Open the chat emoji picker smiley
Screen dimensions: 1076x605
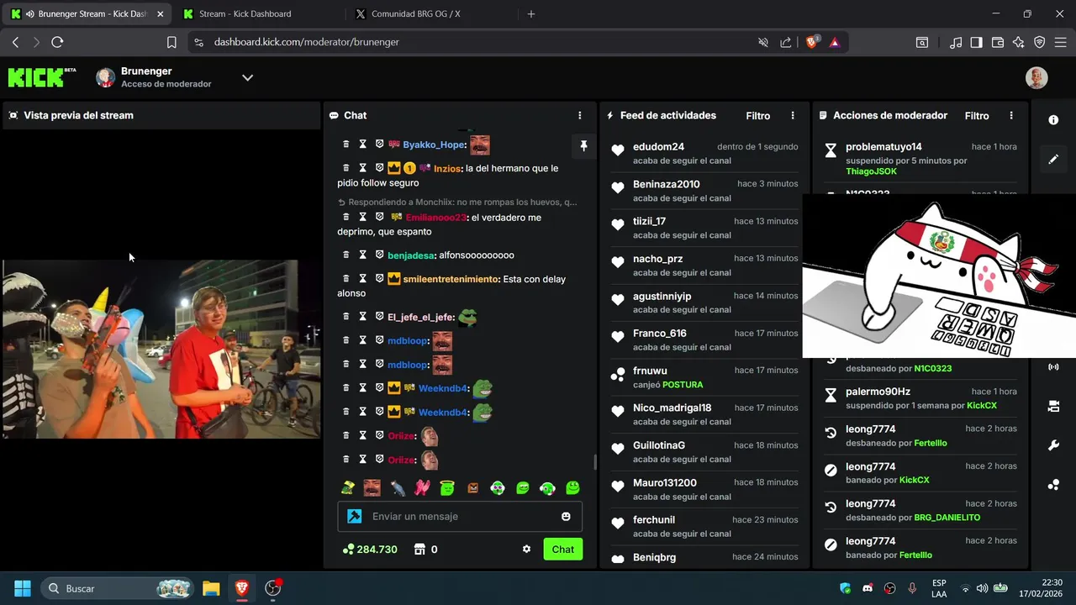pyautogui.click(x=566, y=516)
